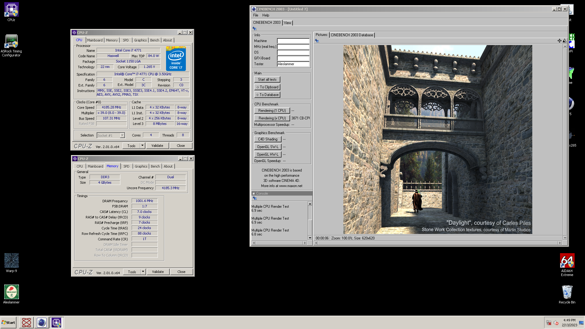585x329 pixels.
Task: Click Validate in the upper CPU-Z window
Action: 157,146
